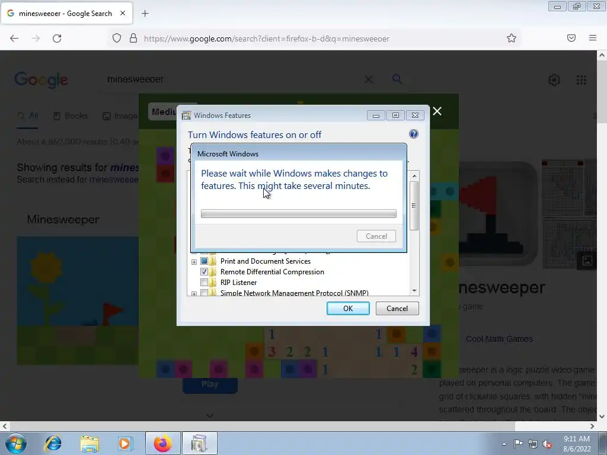Viewport: 607px width, 455px height.
Task: Toggle Simple Network Management Protocol checkbox
Action: tap(204, 293)
